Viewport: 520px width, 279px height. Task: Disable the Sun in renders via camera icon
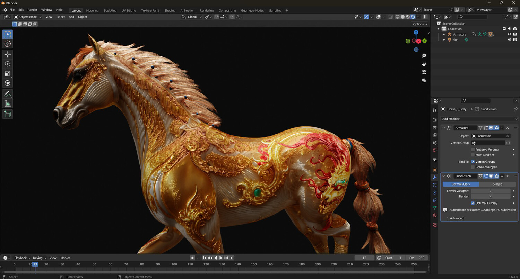(515, 40)
